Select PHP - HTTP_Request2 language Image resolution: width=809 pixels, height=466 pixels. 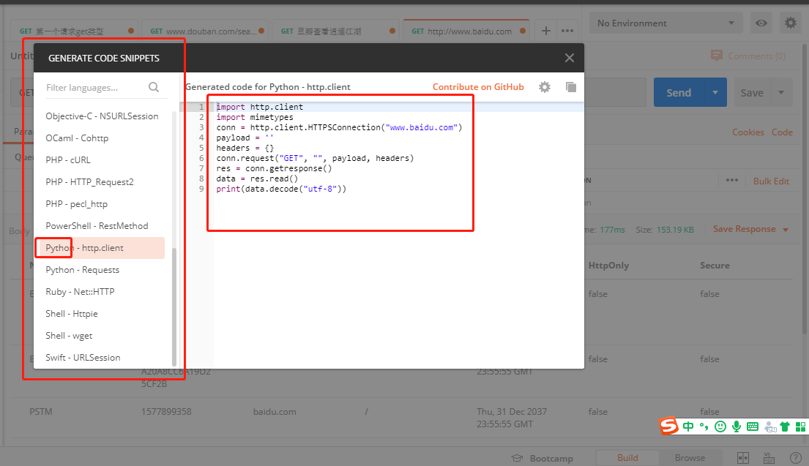pyautogui.click(x=102, y=182)
